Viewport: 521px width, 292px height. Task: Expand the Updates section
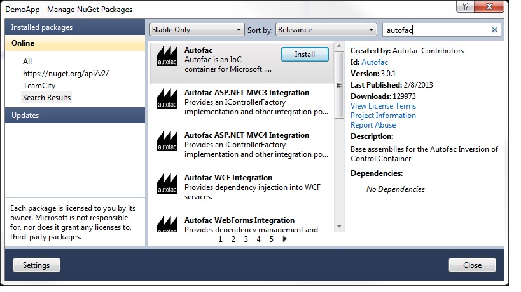click(75, 116)
